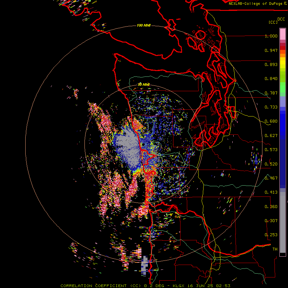Image resolution: width=288 pixels, height=288 pixels.
Task: Click the NEXLAB-College of DuPage label
Action: coord(257,4)
